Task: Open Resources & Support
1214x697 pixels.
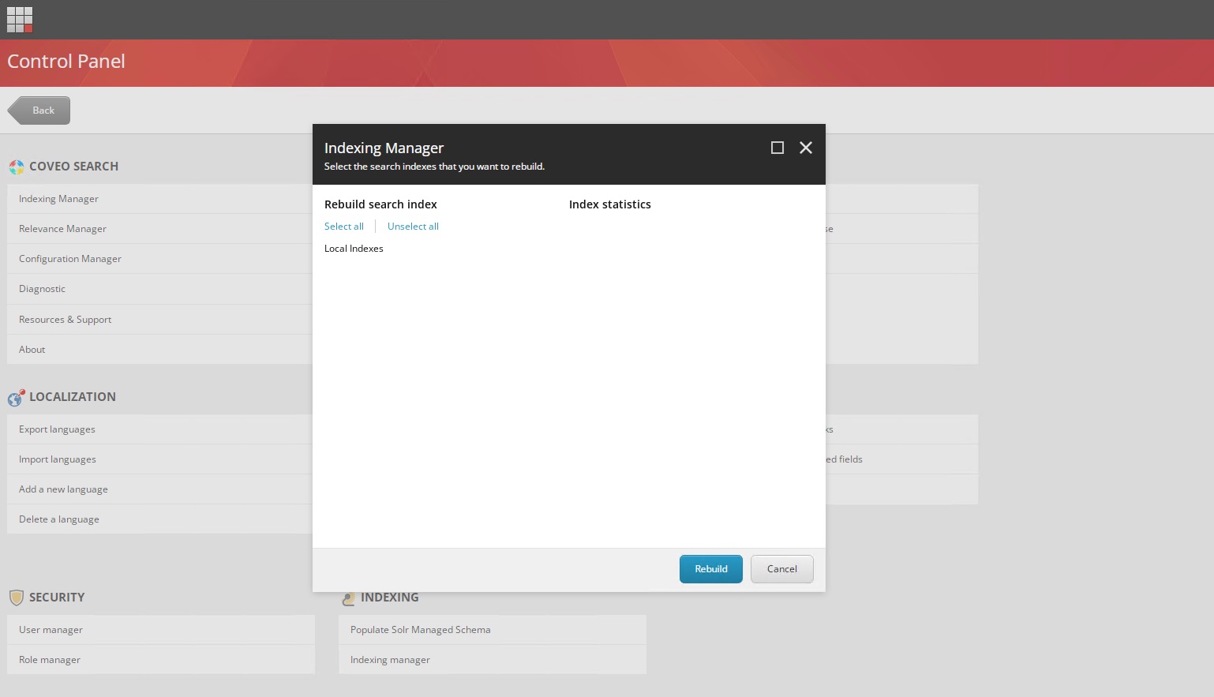Action: pyautogui.click(x=160, y=320)
